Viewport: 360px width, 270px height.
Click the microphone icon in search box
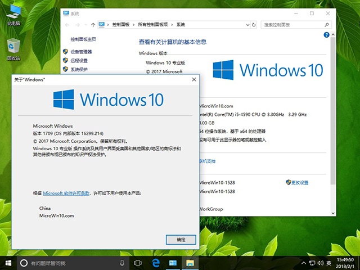pos(122,263)
